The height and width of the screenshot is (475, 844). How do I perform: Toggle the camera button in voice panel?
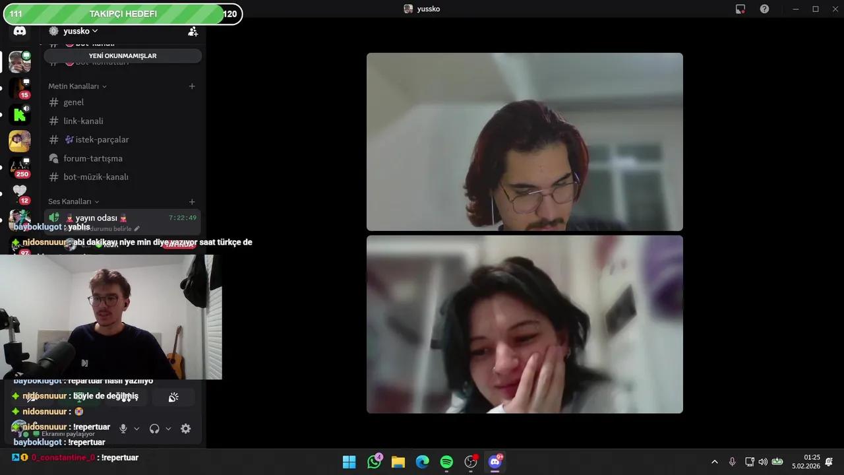pyautogui.click(x=32, y=397)
